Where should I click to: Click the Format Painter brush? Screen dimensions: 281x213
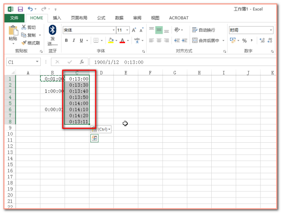pos(24,43)
